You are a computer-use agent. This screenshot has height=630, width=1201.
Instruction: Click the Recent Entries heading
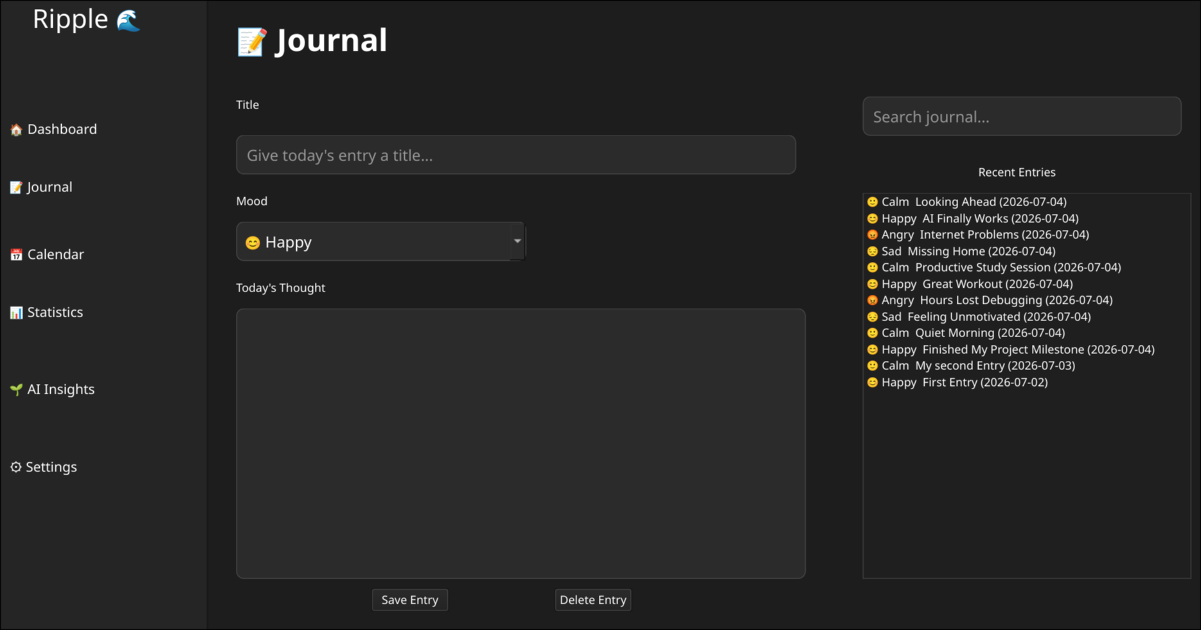(x=1017, y=172)
